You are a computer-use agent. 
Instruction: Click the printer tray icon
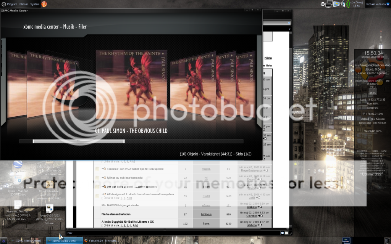point(323,4)
